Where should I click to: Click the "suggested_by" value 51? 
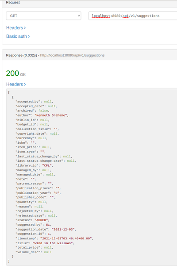48,225
